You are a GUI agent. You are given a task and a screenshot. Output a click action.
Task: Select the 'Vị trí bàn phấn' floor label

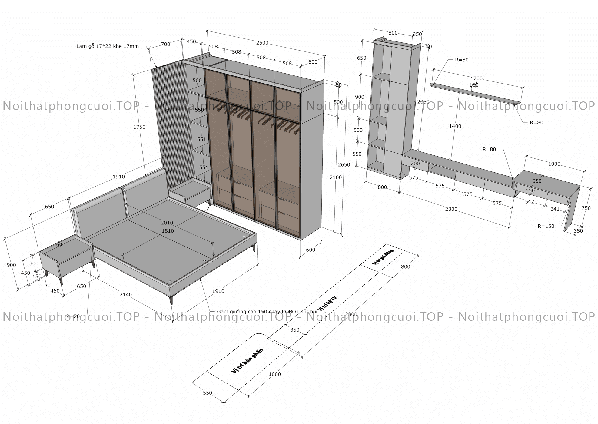(247, 361)
